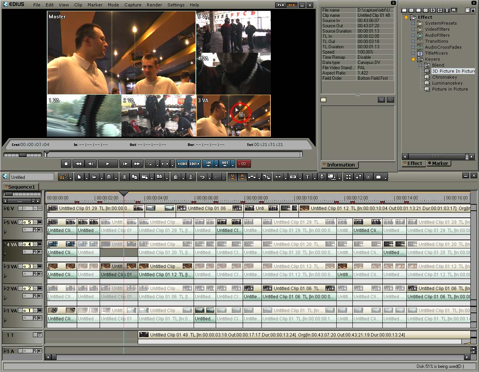Expand track 4 VA disclosure triangle
Screen dimensions: 479x372
pyautogui.click(x=5, y=244)
